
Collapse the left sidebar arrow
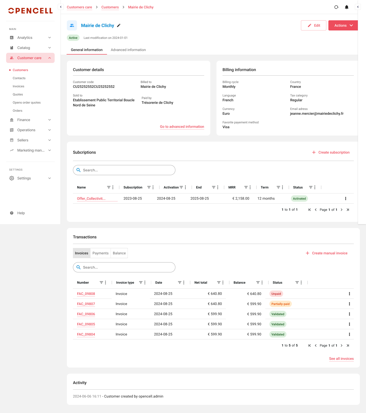pos(61,7)
